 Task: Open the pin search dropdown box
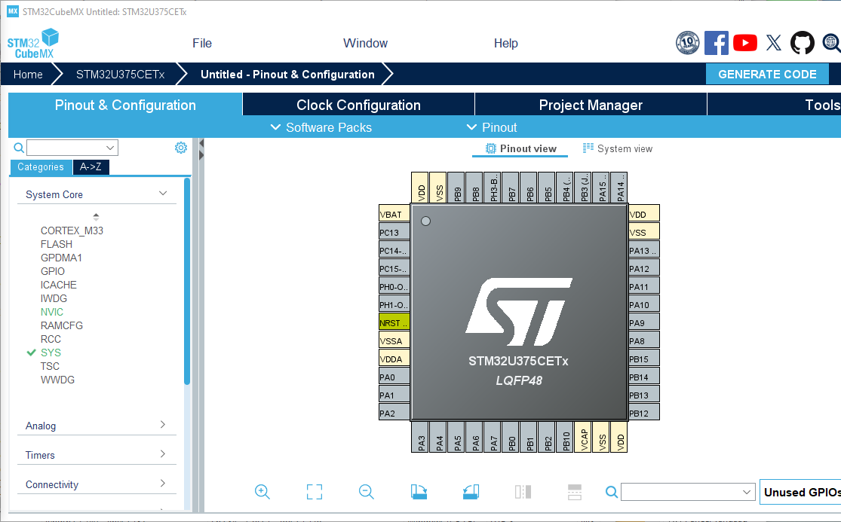click(x=688, y=491)
